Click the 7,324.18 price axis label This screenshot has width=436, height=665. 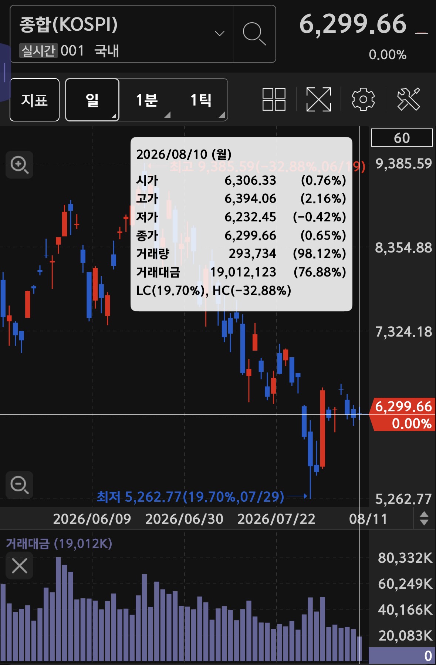pos(403,332)
